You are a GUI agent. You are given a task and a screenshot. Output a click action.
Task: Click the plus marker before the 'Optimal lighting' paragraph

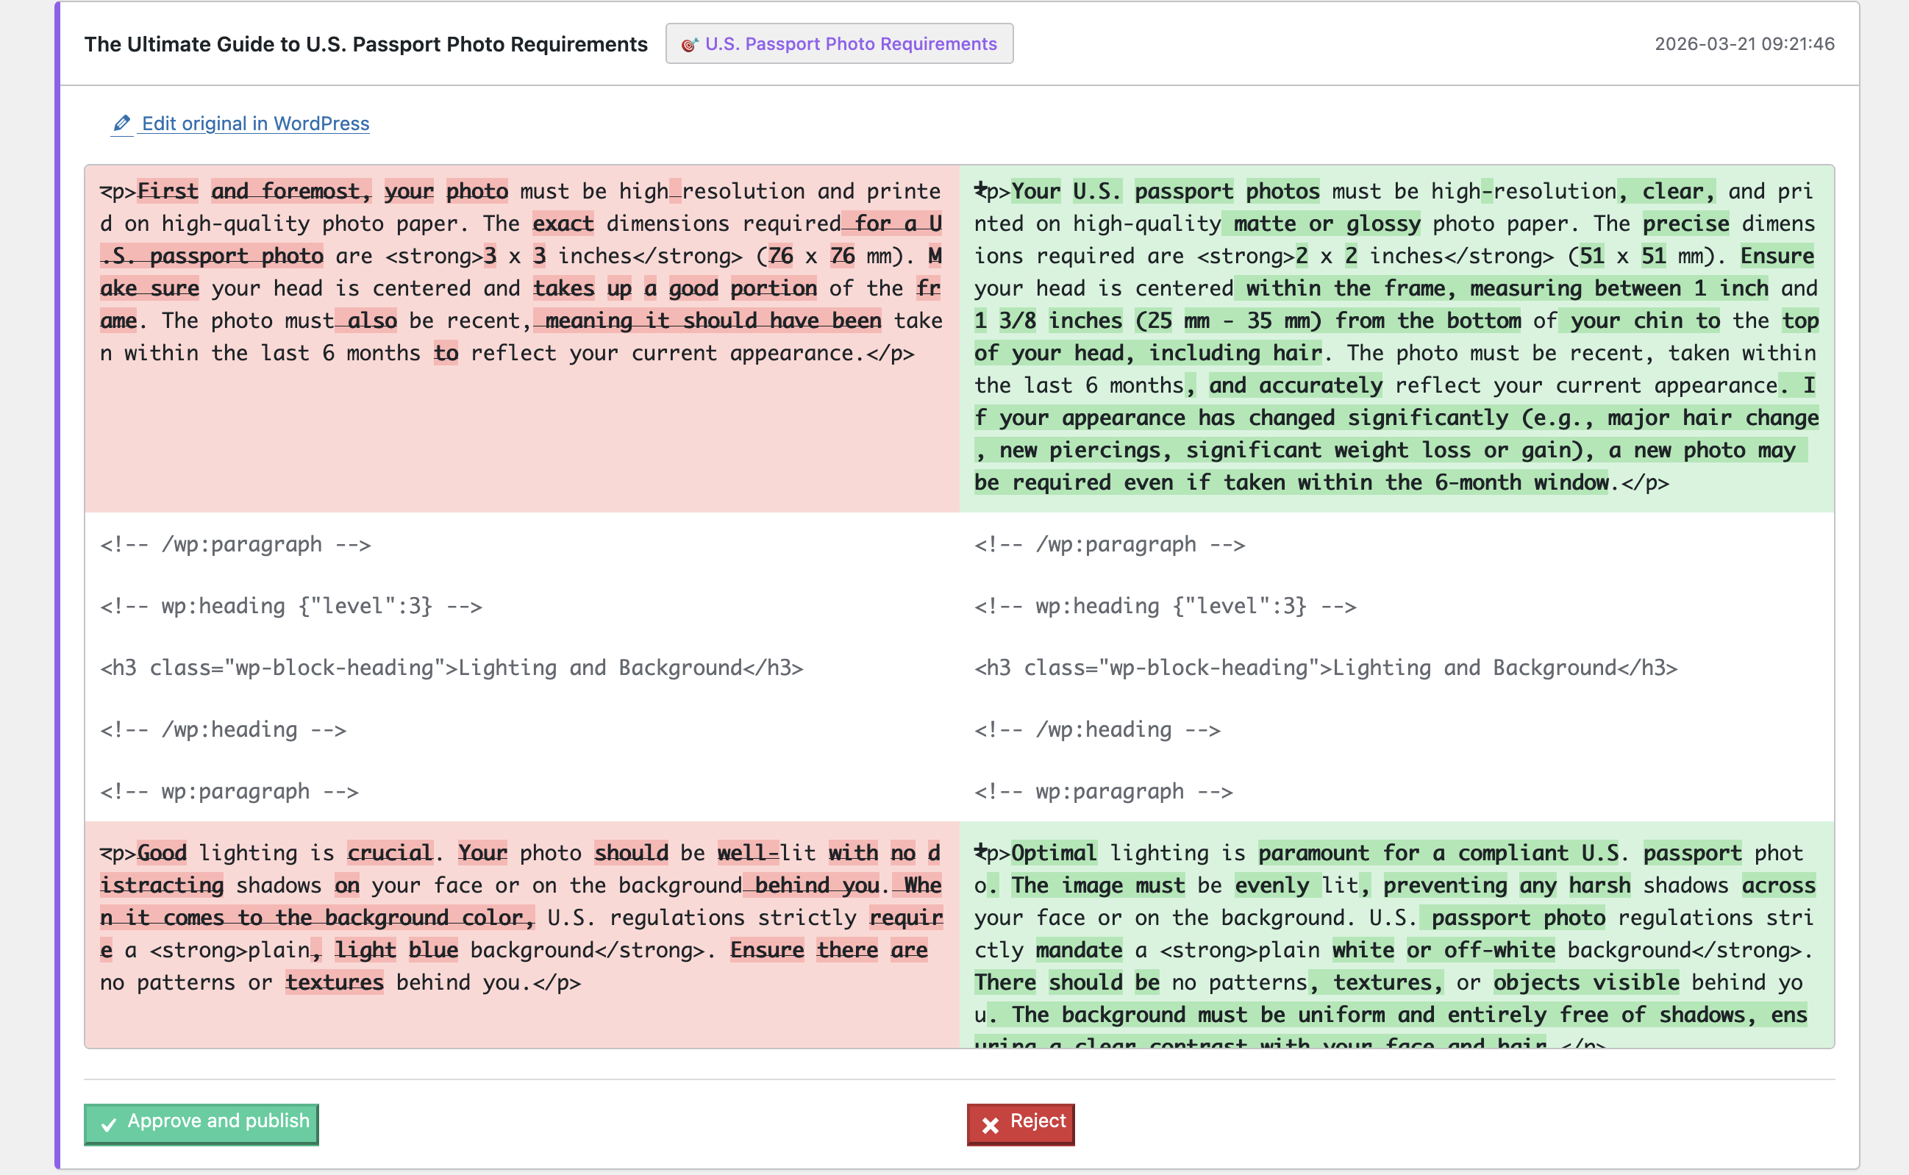click(x=980, y=850)
